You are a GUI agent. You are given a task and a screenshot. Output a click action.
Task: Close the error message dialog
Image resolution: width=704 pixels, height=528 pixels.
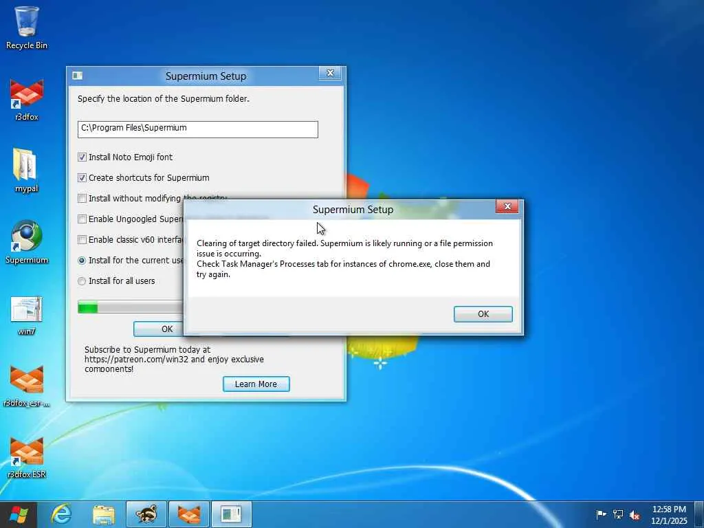click(507, 206)
